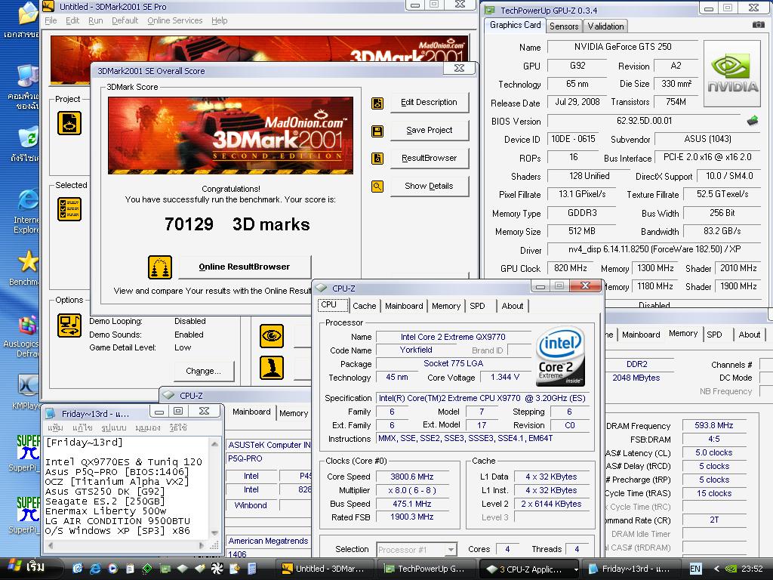This screenshot has height=580, width=773.
Task: Open the Run menu in 3DMark2001
Action: coord(96,20)
